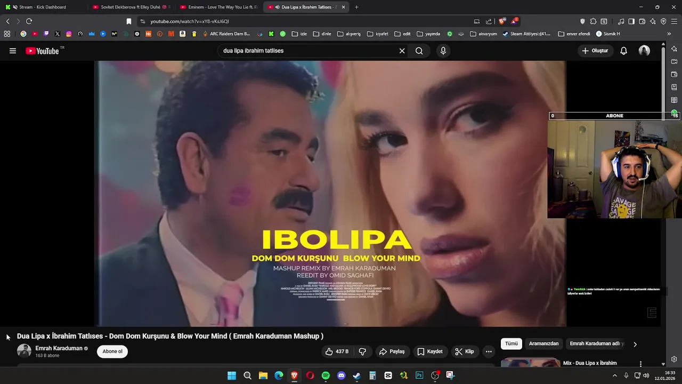
Task: Open Brave Rewards triangle icon
Action: point(514,21)
